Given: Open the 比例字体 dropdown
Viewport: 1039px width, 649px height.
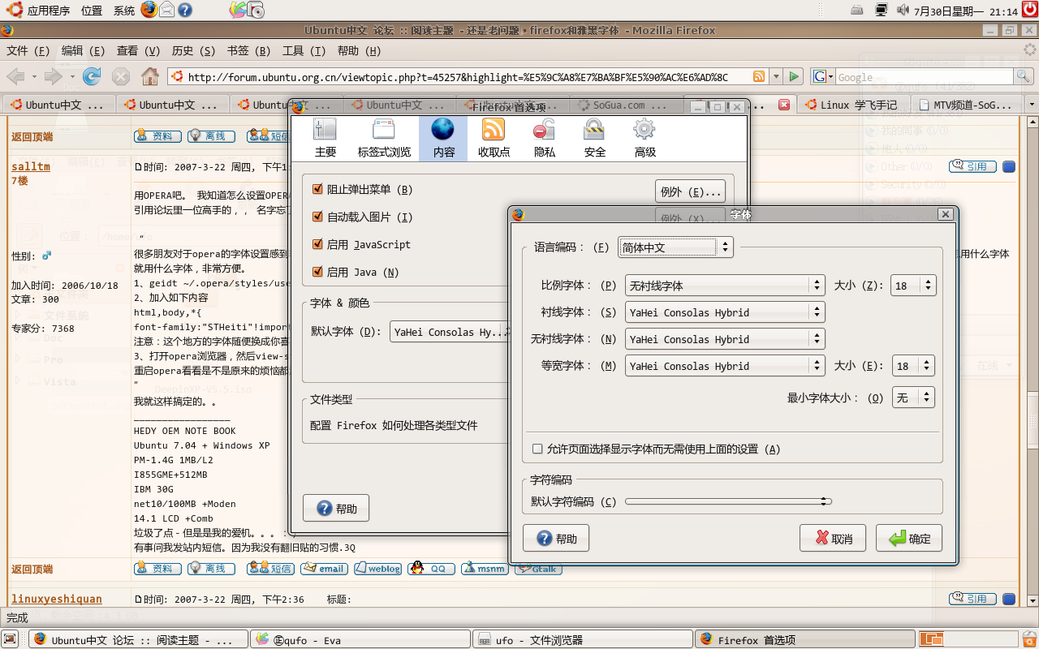Looking at the screenshot, I should pyautogui.click(x=725, y=286).
